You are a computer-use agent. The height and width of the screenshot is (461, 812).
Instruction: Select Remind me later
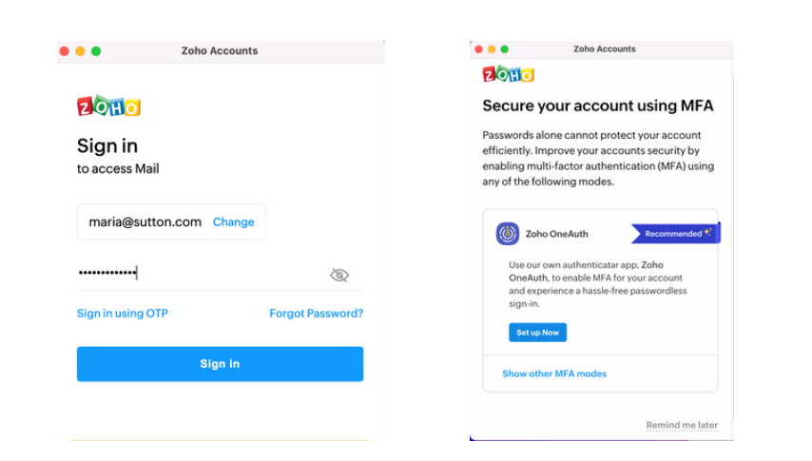tap(682, 425)
